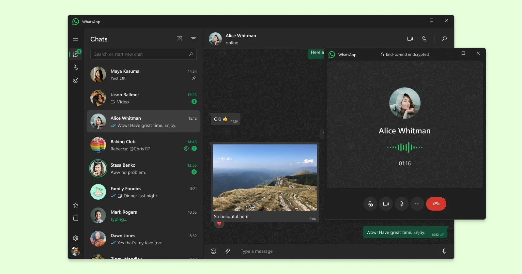Open the Status tab in sidebar

[x=76, y=80]
